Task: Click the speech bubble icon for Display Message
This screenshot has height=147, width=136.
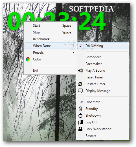Action: click(x=80, y=91)
